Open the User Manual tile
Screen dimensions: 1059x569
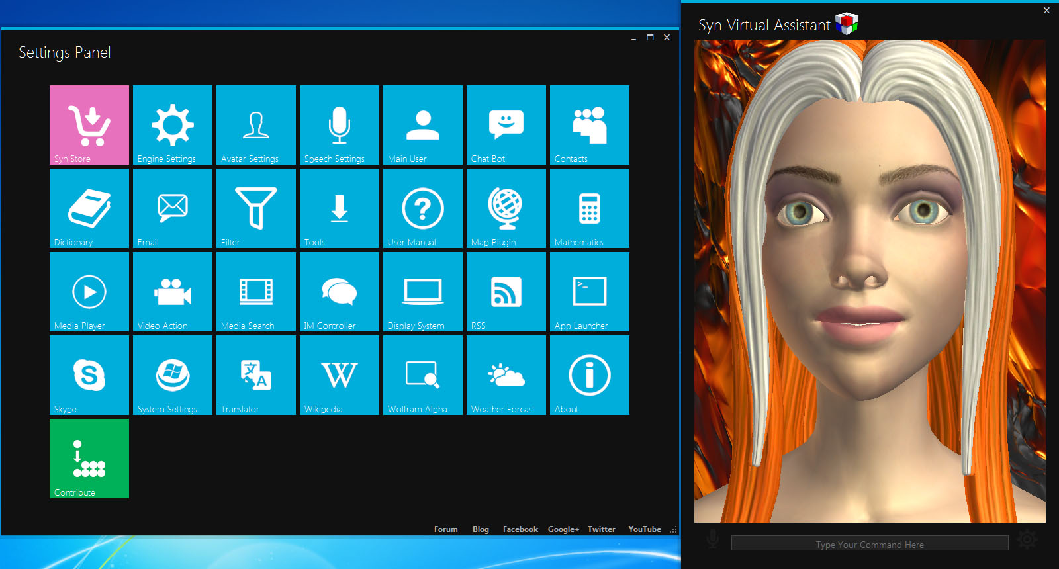(x=423, y=208)
